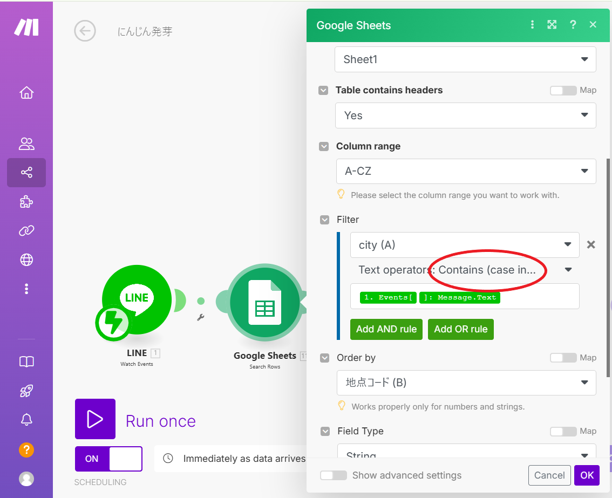Collapse the Field Type field
Screen dimensions: 612x498
[x=325, y=431]
